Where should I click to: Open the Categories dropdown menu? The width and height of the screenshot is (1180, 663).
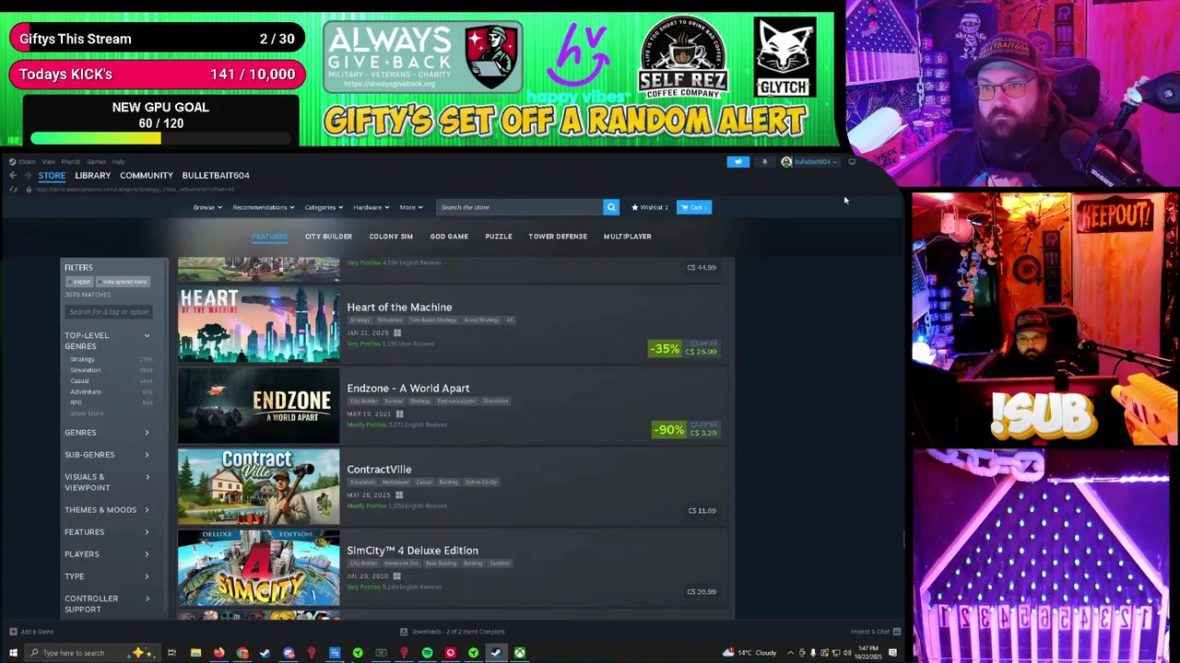324,207
